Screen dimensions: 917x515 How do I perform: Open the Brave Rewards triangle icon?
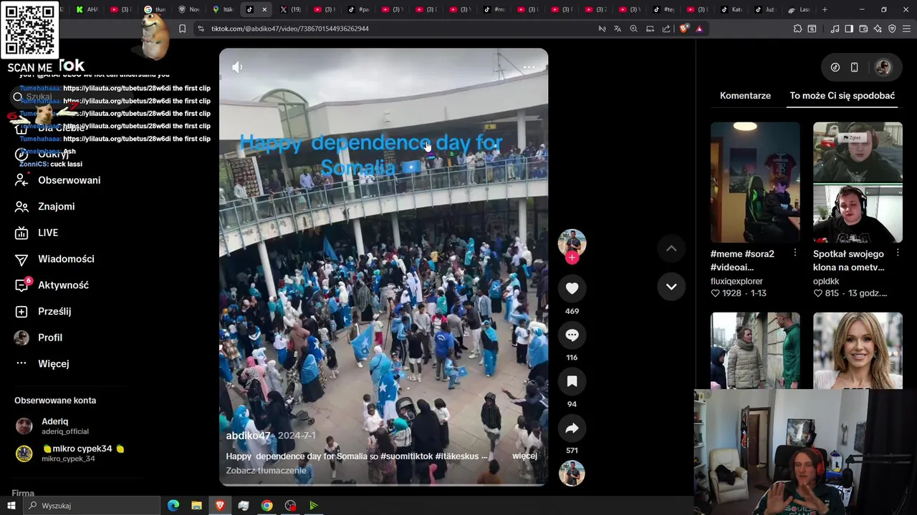(699, 29)
